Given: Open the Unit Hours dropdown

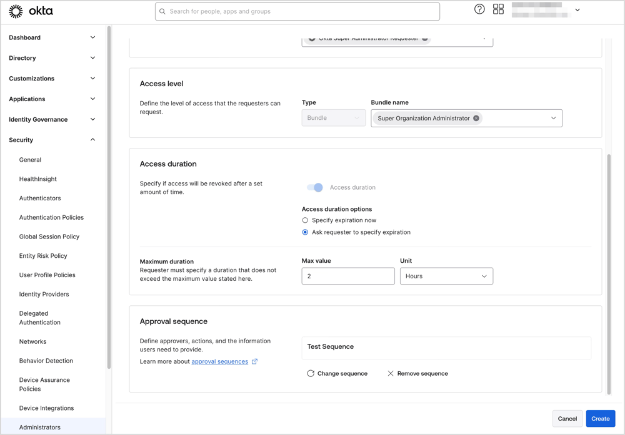Looking at the screenshot, I should click(x=446, y=276).
